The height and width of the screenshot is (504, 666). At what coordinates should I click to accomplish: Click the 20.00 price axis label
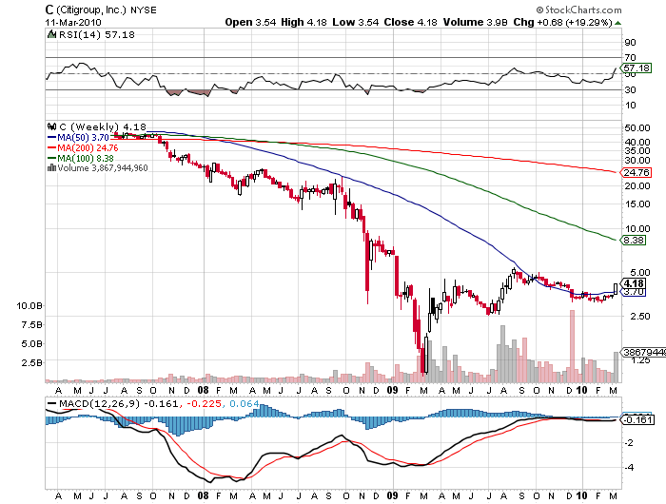(x=637, y=186)
